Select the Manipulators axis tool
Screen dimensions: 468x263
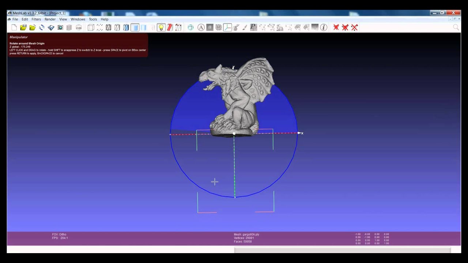pos(227,27)
